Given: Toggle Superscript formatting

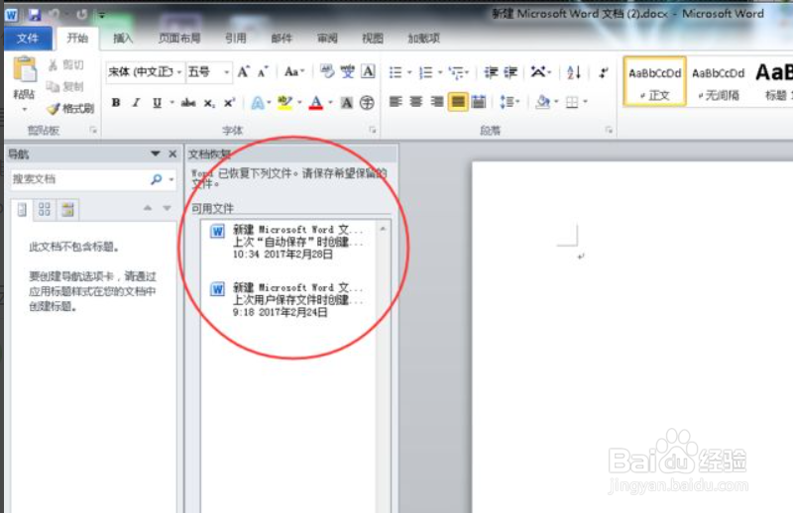Looking at the screenshot, I should (x=229, y=103).
